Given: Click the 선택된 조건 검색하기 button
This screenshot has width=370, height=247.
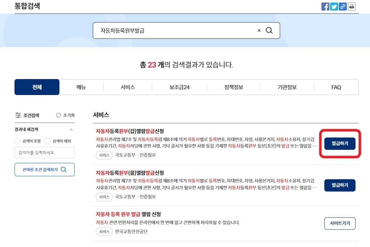Looking at the screenshot, I should (x=44, y=169).
